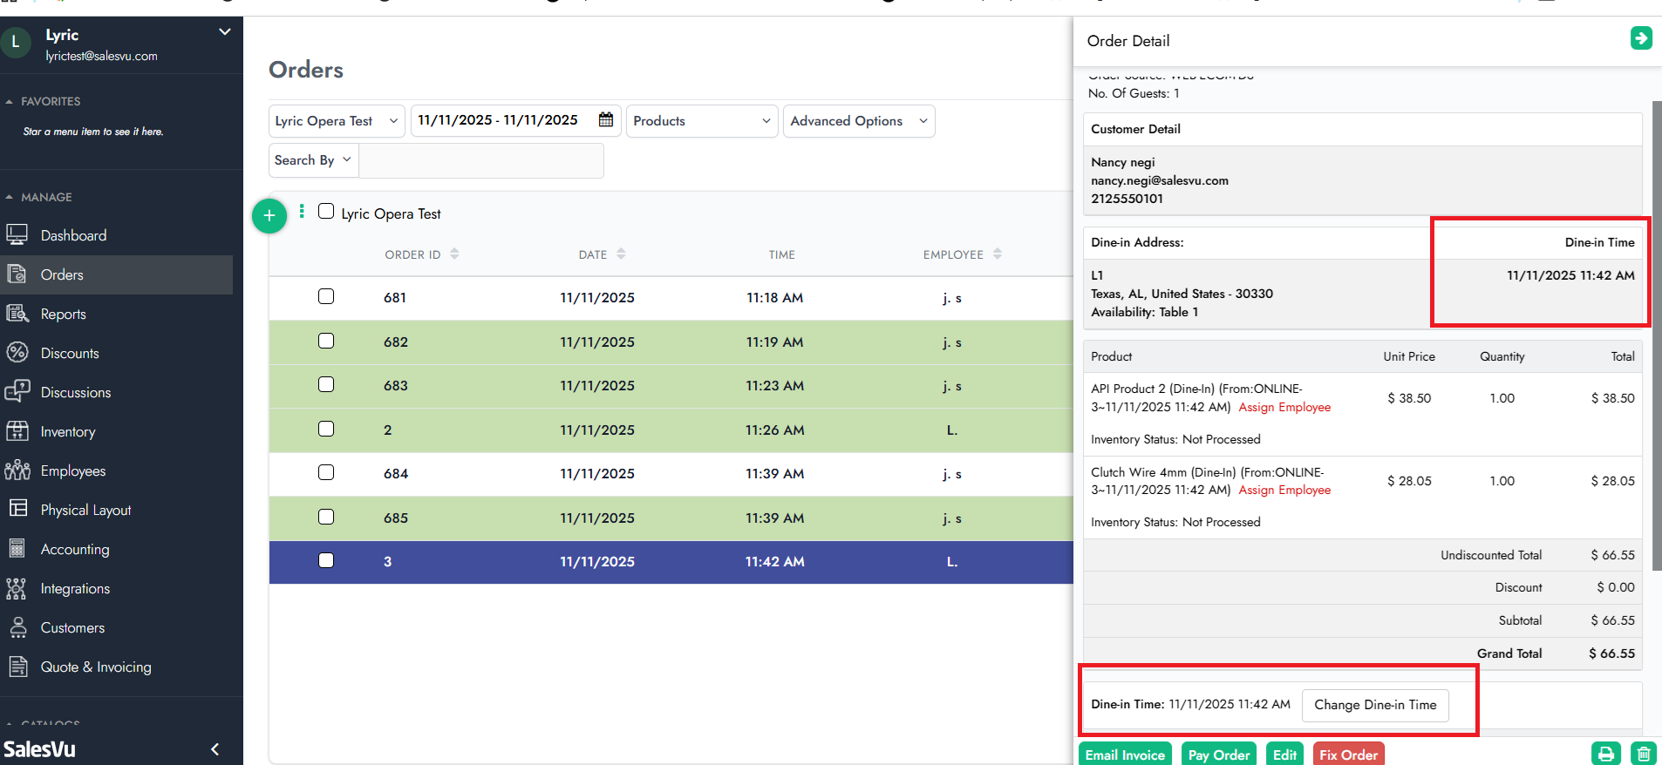
Task: Click the trash delete order icon
Action: 1643,754
